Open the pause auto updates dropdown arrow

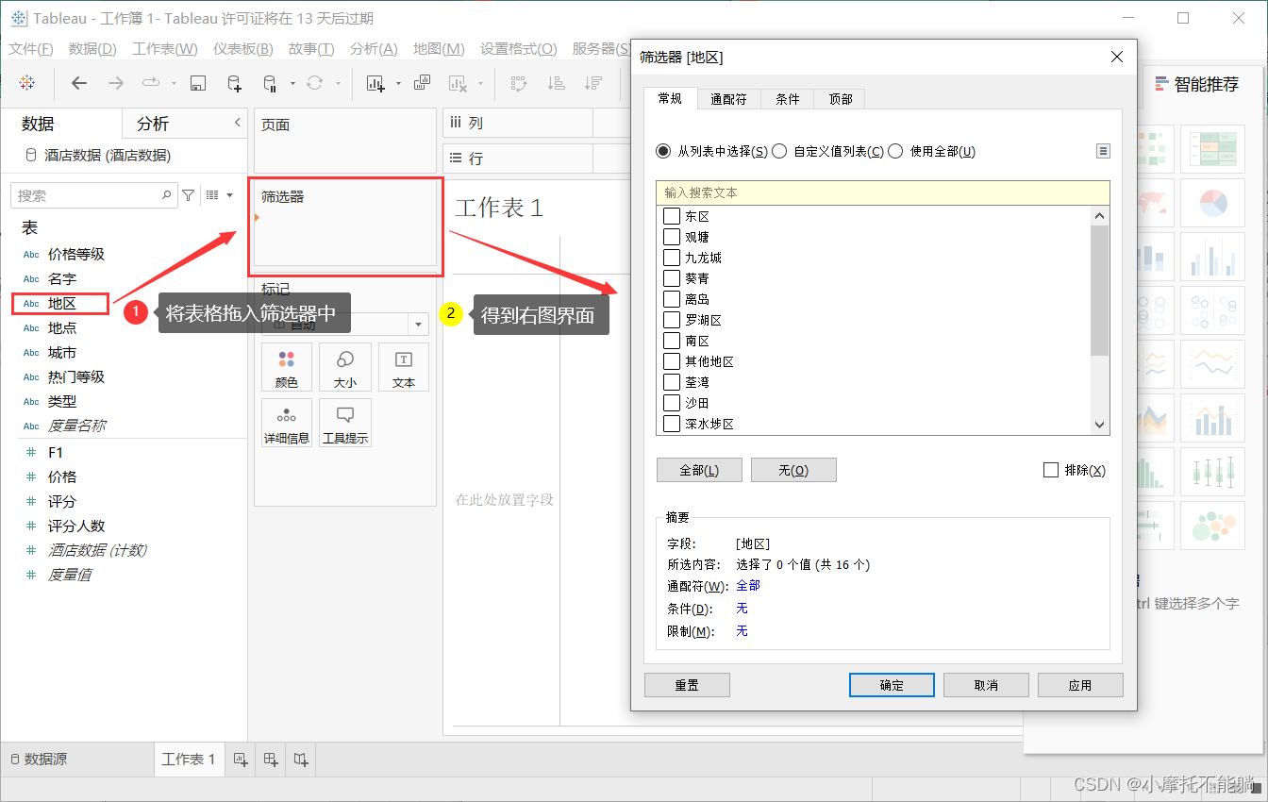click(292, 83)
